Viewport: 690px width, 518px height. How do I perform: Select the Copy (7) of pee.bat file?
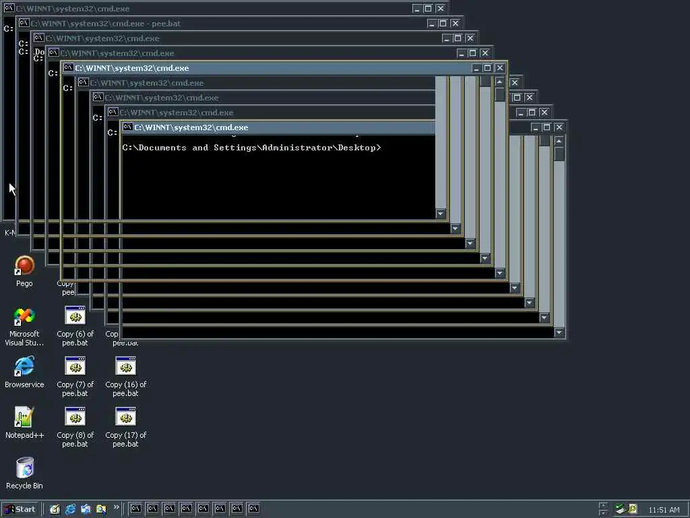(x=75, y=377)
